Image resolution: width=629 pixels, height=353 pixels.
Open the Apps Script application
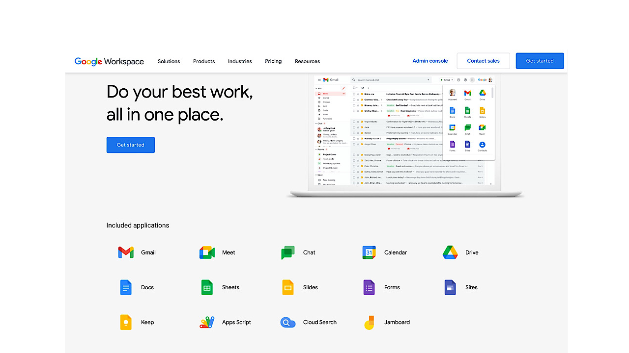pyautogui.click(x=226, y=322)
